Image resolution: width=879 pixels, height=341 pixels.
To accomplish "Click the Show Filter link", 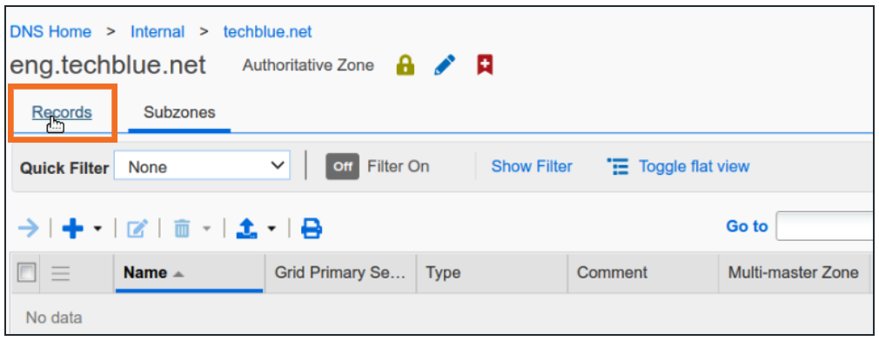I will [x=532, y=166].
